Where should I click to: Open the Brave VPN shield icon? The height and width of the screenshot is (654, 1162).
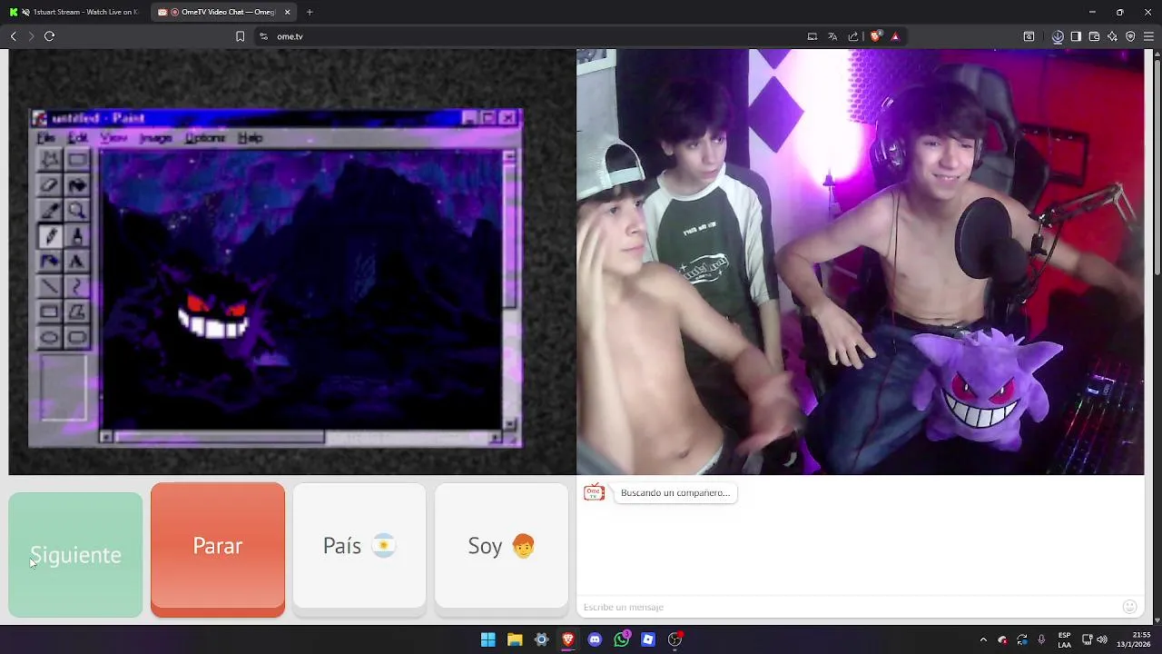(x=1130, y=36)
